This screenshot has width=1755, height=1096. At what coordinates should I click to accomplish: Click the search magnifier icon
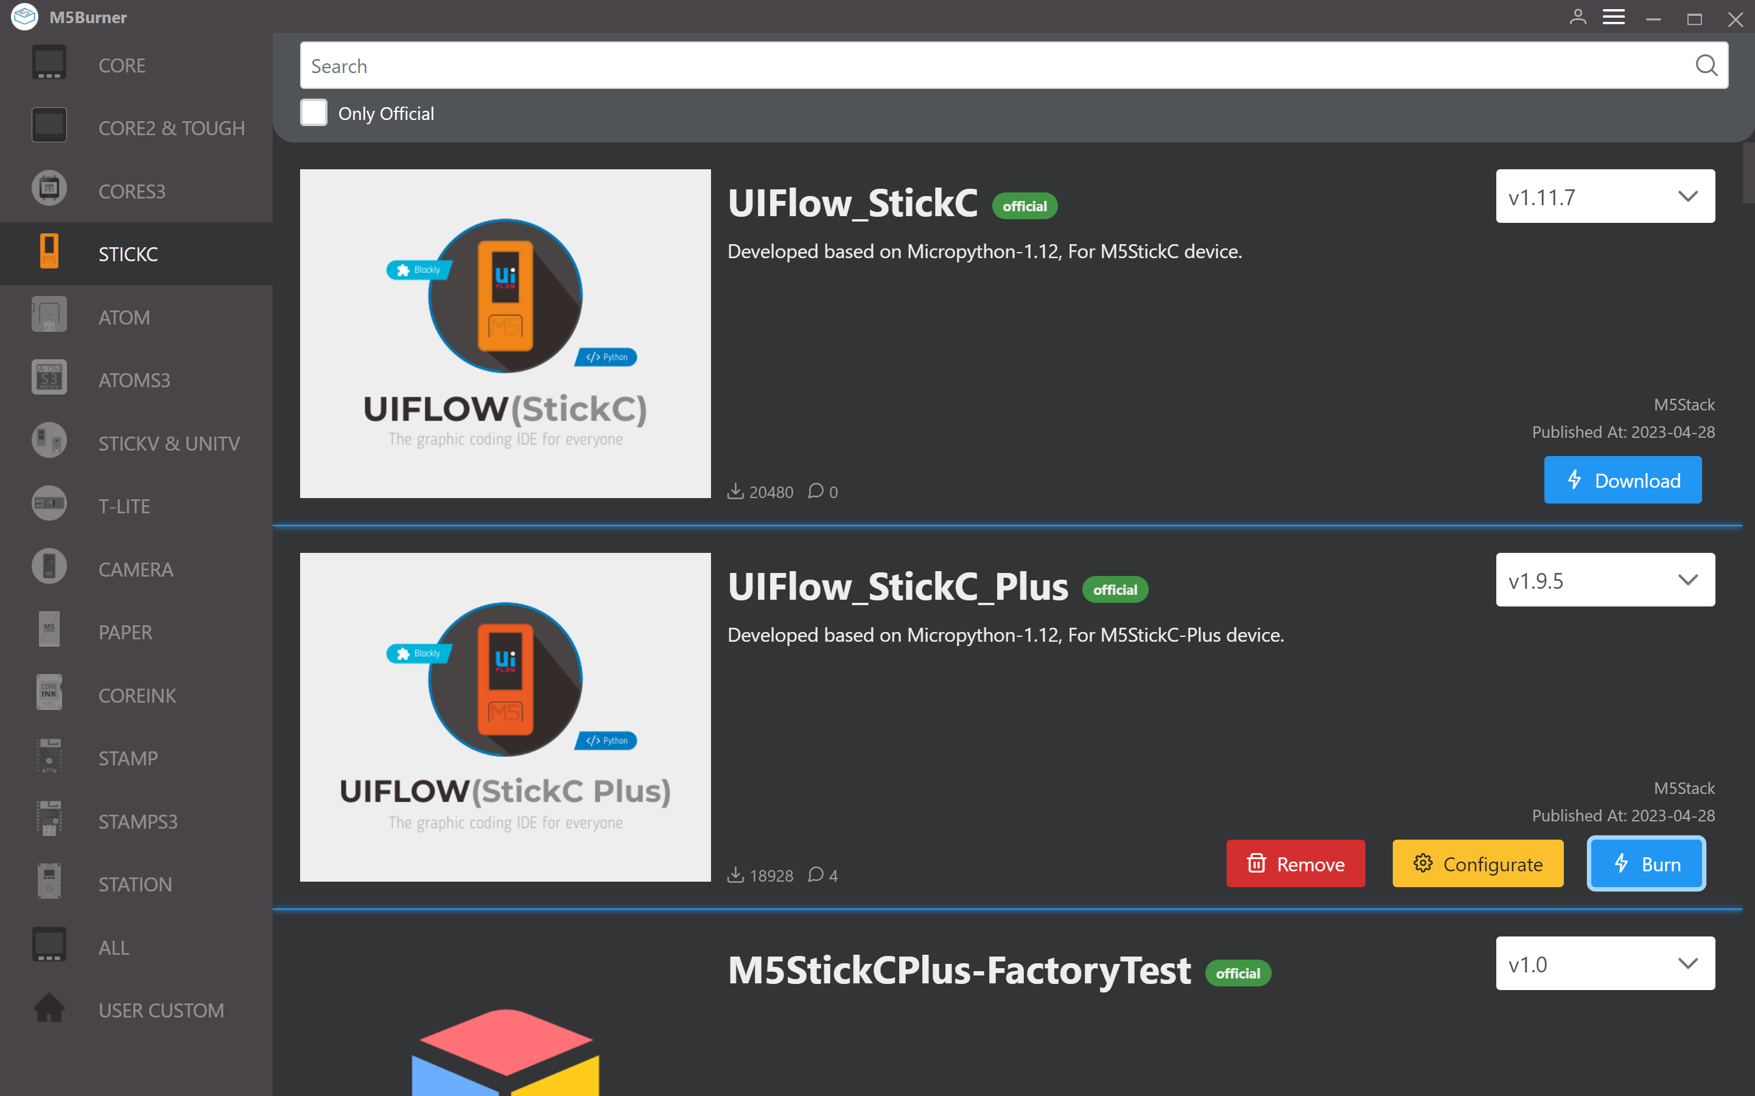point(1706,65)
